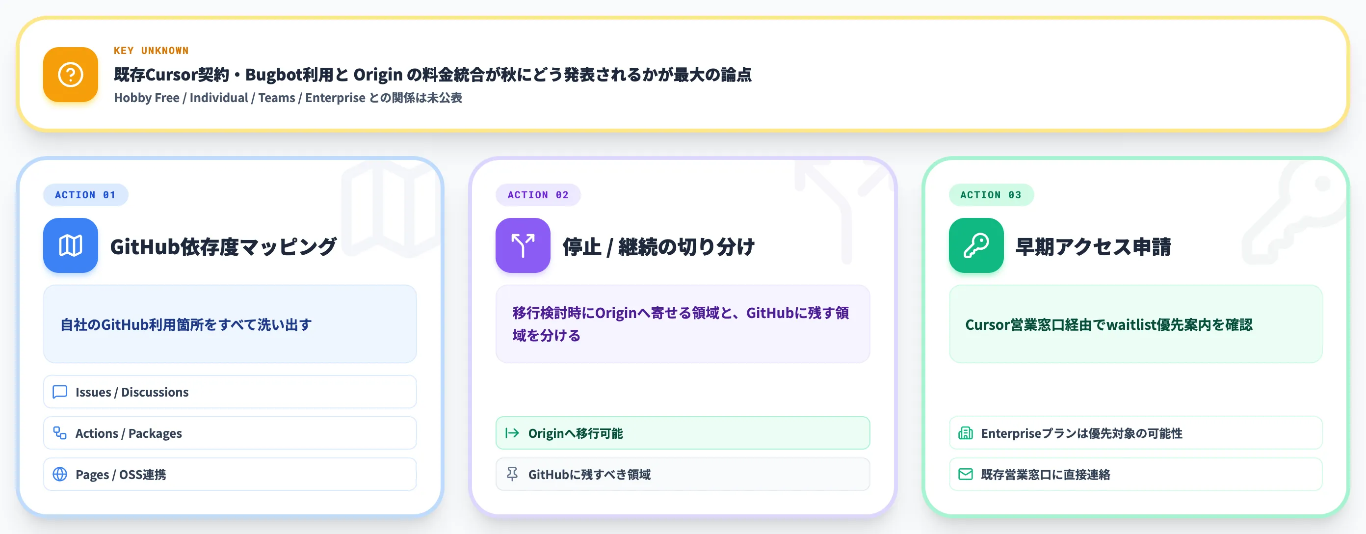The width and height of the screenshot is (1366, 534).
Task: Open the 既存営業窓口に直接連絡 row
Action: (x=1135, y=474)
